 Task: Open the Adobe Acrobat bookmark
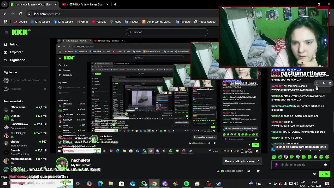(205, 22)
